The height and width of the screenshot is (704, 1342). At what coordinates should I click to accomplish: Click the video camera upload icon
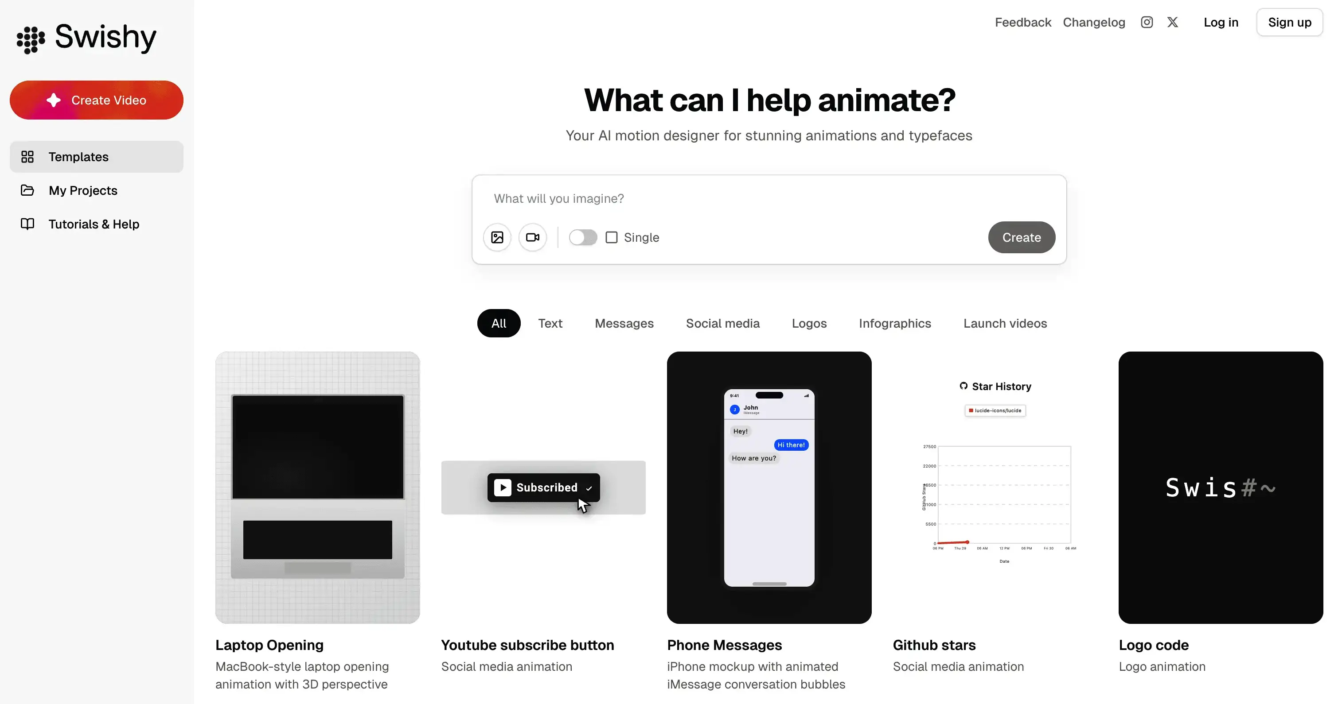(532, 237)
